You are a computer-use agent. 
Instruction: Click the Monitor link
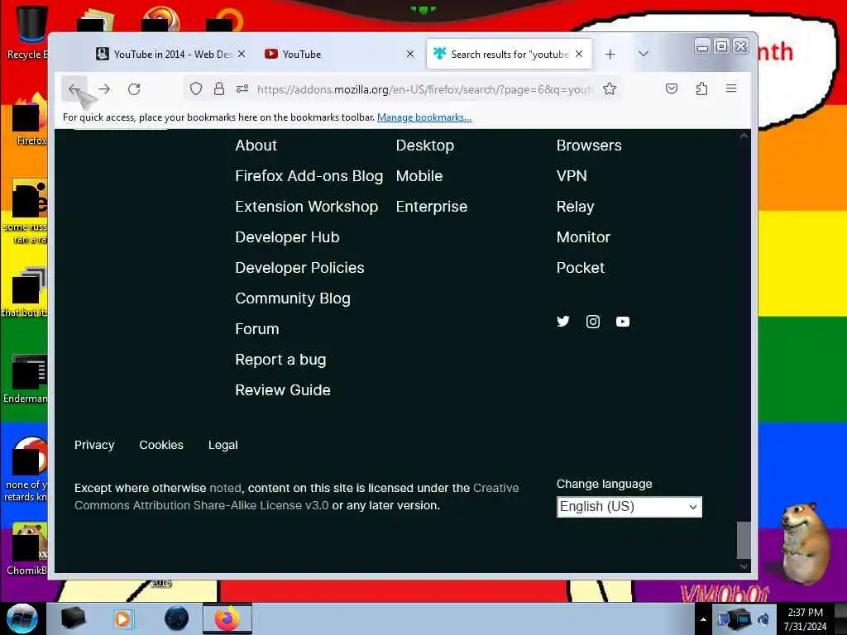583,237
